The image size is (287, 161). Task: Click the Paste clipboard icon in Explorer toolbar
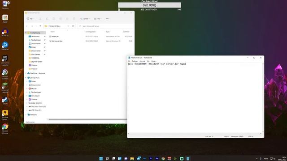coord(54,19)
